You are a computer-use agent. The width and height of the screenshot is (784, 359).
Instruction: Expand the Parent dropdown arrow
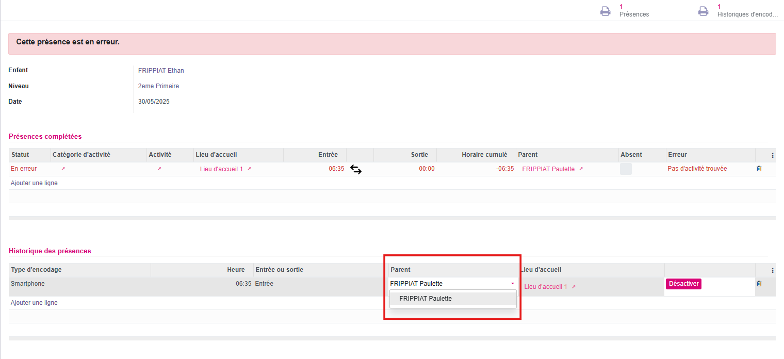513,284
